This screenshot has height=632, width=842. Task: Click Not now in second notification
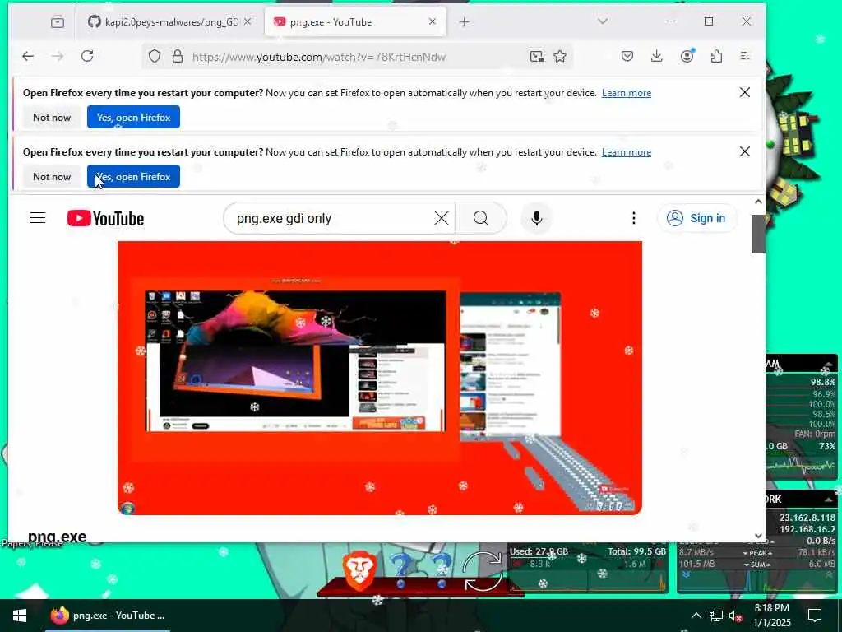(52, 176)
